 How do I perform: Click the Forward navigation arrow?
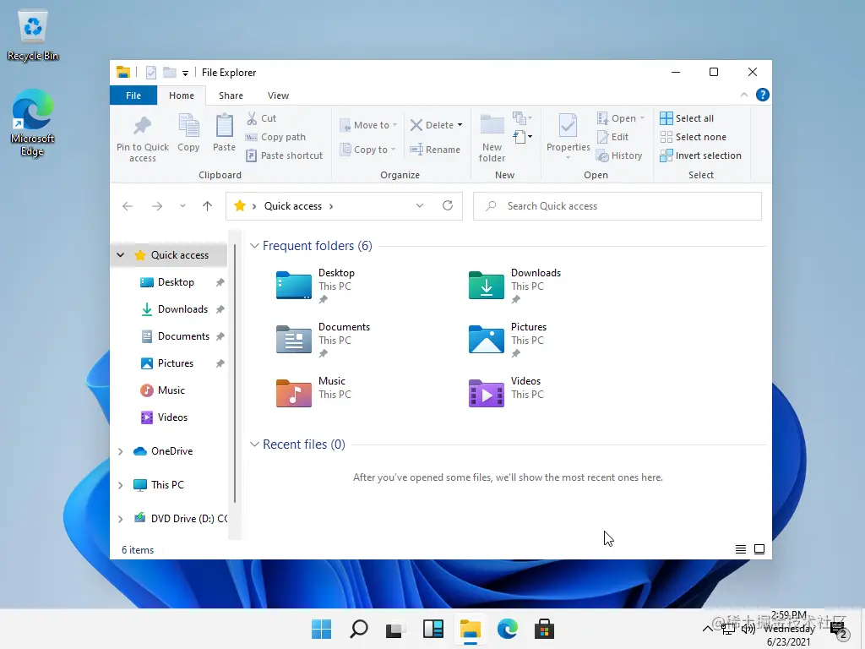pyautogui.click(x=157, y=206)
